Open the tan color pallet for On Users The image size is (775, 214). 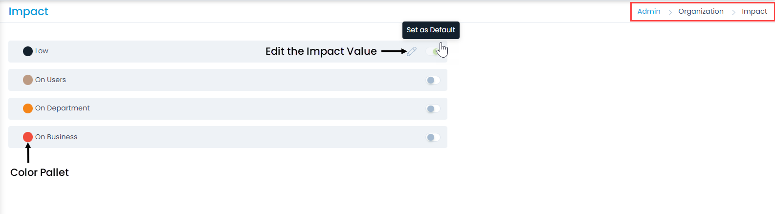[28, 80]
